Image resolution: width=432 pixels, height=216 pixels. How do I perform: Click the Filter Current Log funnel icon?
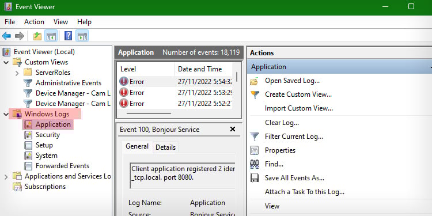click(254, 137)
